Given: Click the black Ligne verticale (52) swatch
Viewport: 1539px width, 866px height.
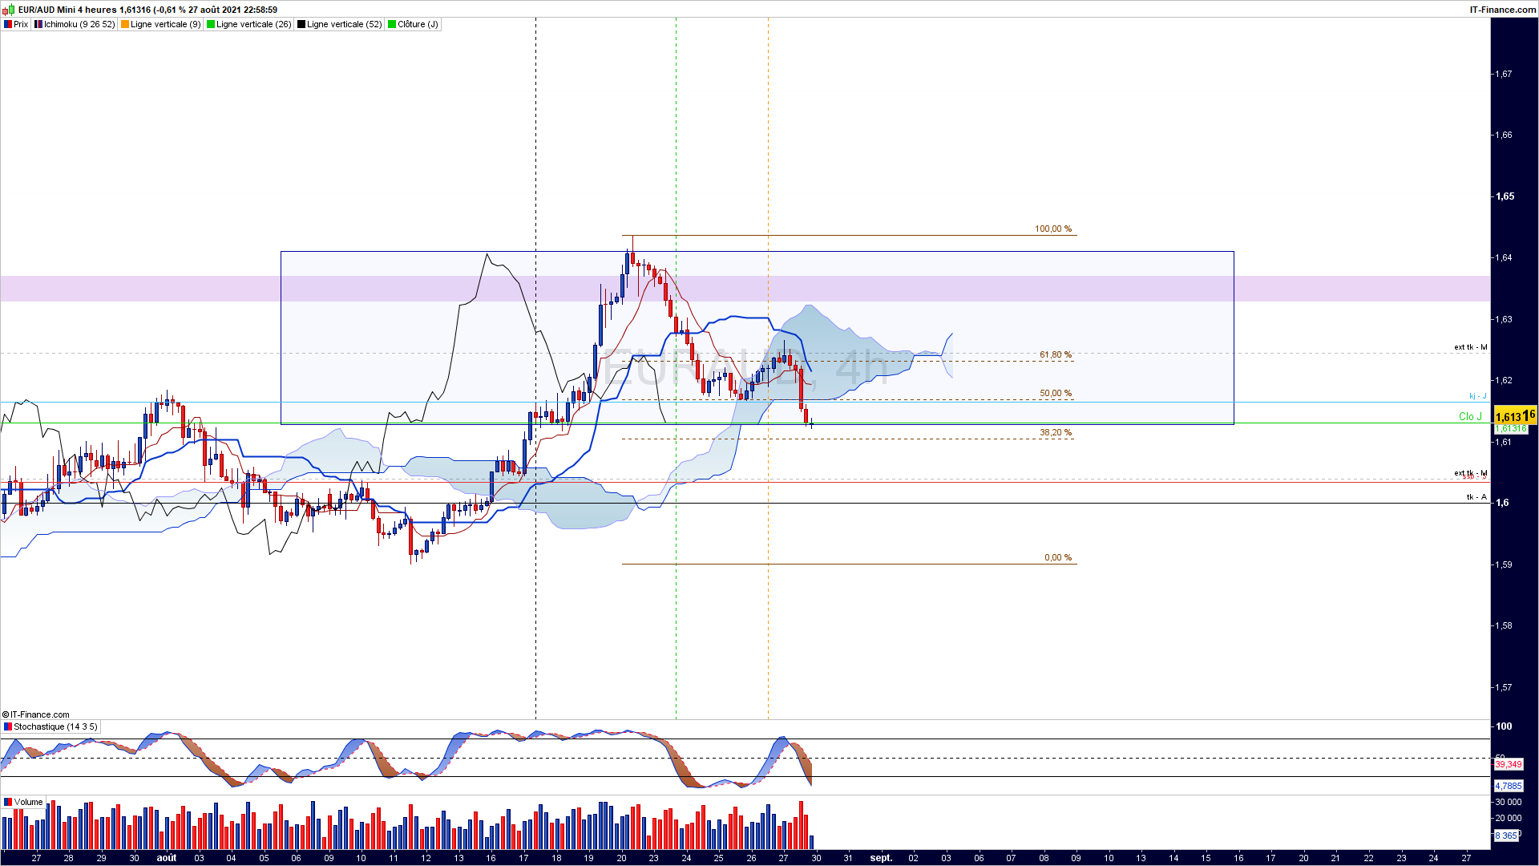Looking at the screenshot, I should coord(301,24).
